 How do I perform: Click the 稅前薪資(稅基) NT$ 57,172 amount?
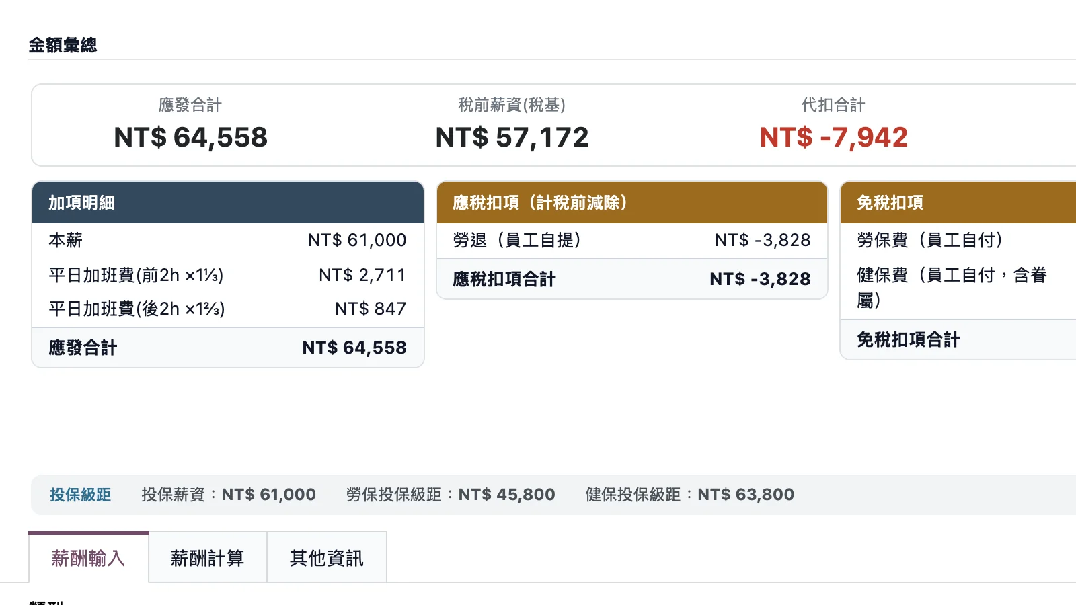(512, 138)
